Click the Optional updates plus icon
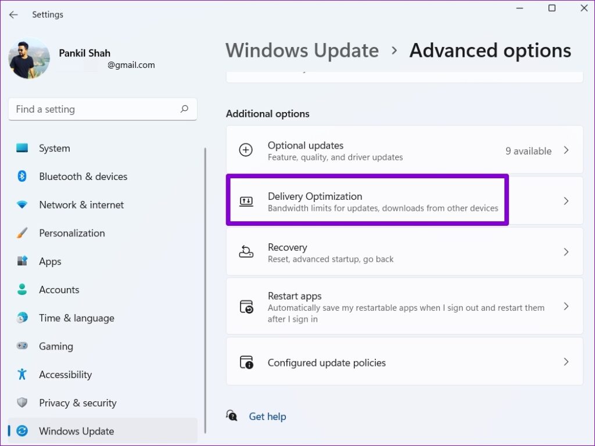 click(x=246, y=150)
